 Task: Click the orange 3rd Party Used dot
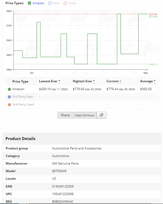point(9,105)
